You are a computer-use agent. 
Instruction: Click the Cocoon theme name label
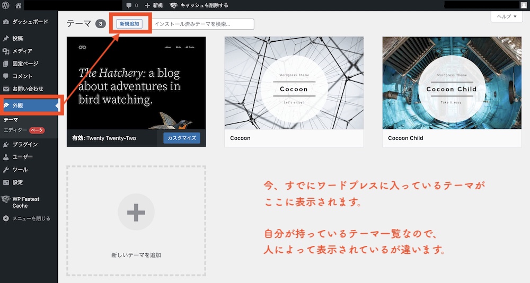click(x=240, y=138)
